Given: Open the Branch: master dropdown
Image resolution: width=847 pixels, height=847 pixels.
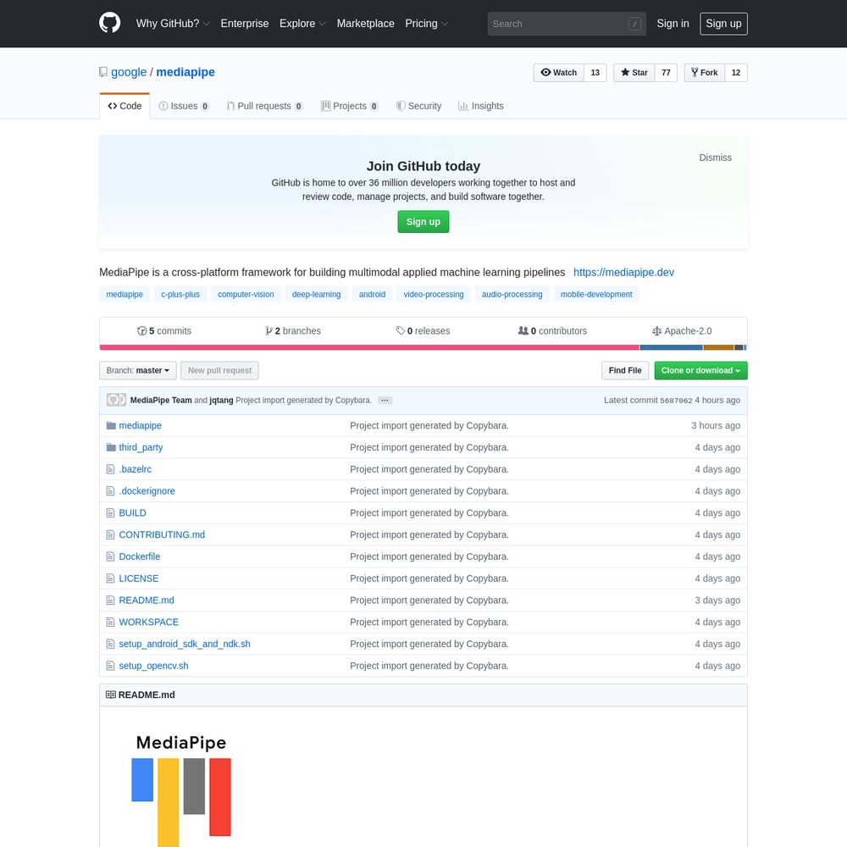Looking at the screenshot, I should coord(138,371).
